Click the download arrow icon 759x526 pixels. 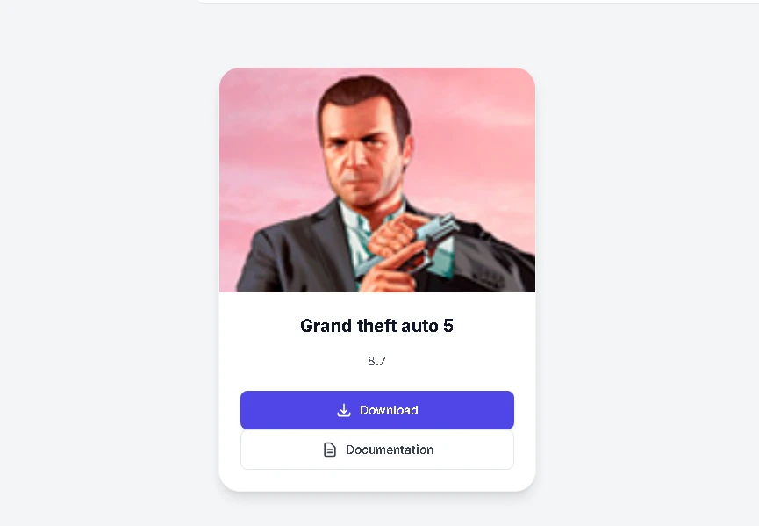click(x=344, y=410)
